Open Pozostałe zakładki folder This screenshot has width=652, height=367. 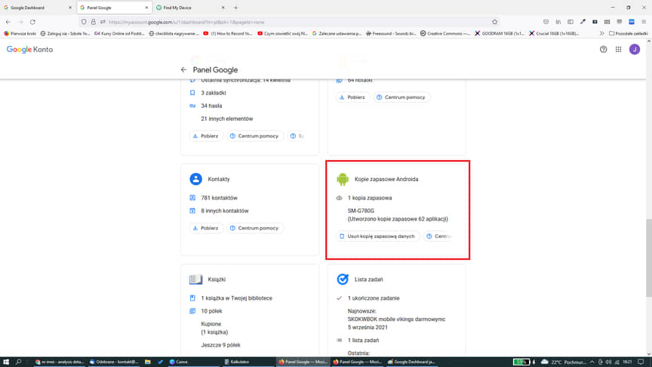pos(629,33)
